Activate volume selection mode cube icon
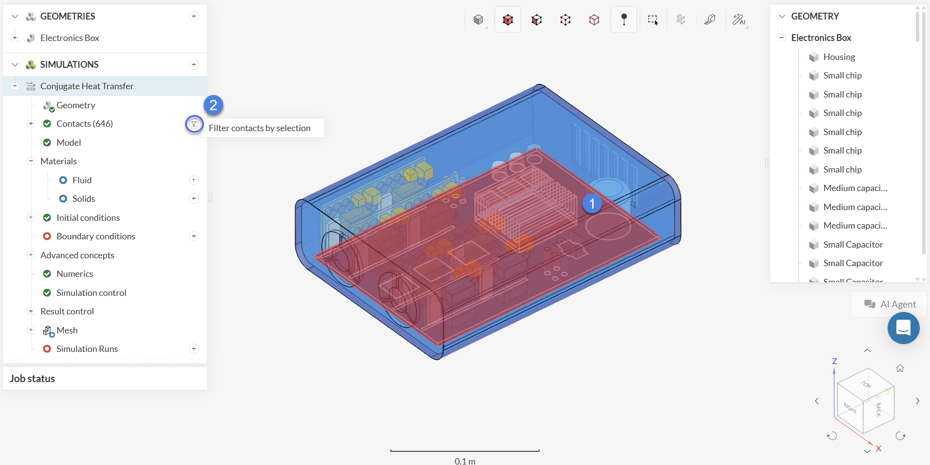 tap(508, 19)
